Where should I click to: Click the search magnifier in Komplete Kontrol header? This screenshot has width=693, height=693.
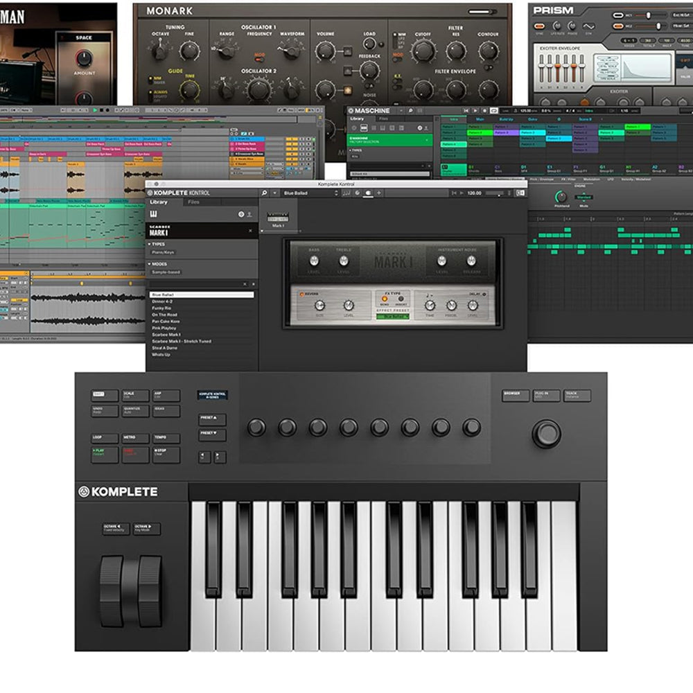(264, 193)
